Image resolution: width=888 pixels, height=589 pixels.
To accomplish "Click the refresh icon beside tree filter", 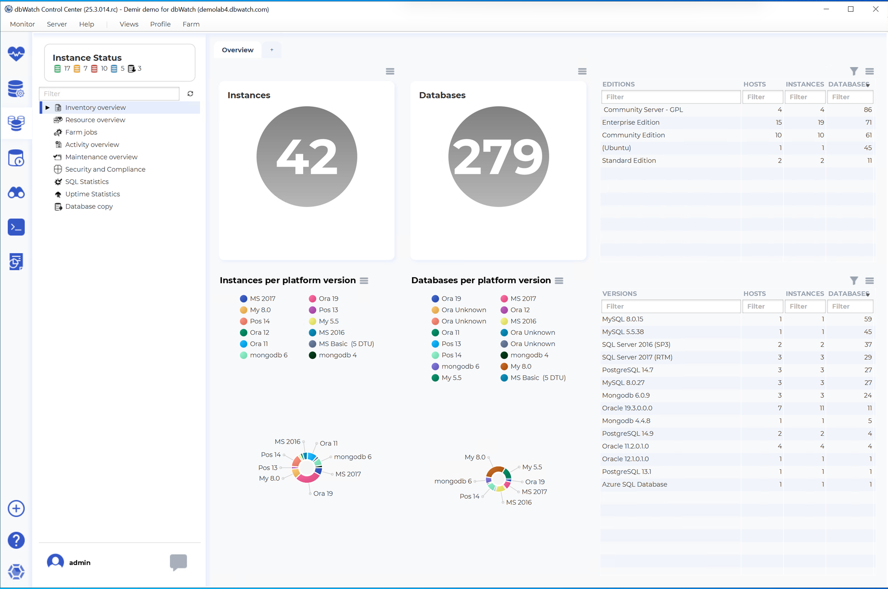I will (190, 94).
